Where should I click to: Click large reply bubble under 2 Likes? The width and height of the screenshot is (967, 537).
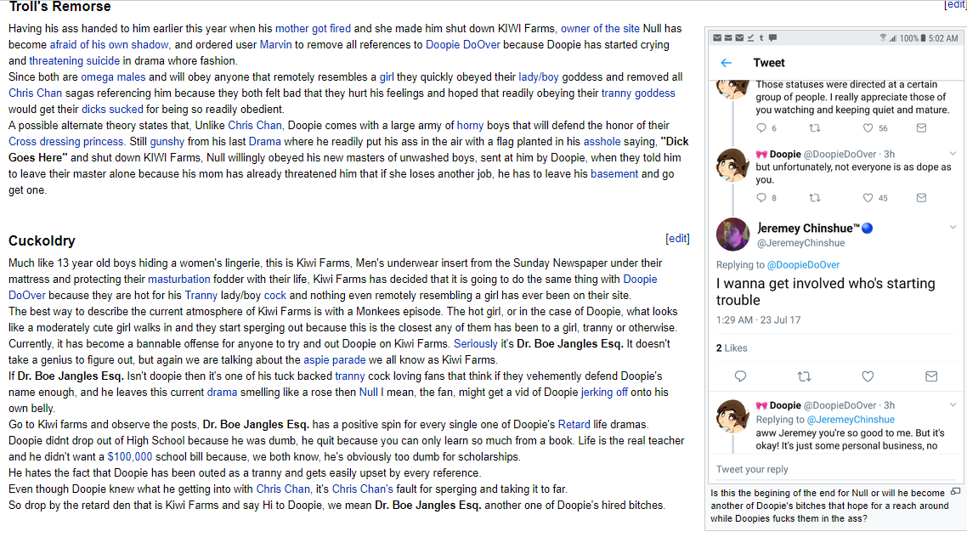(x=741, y=376)
